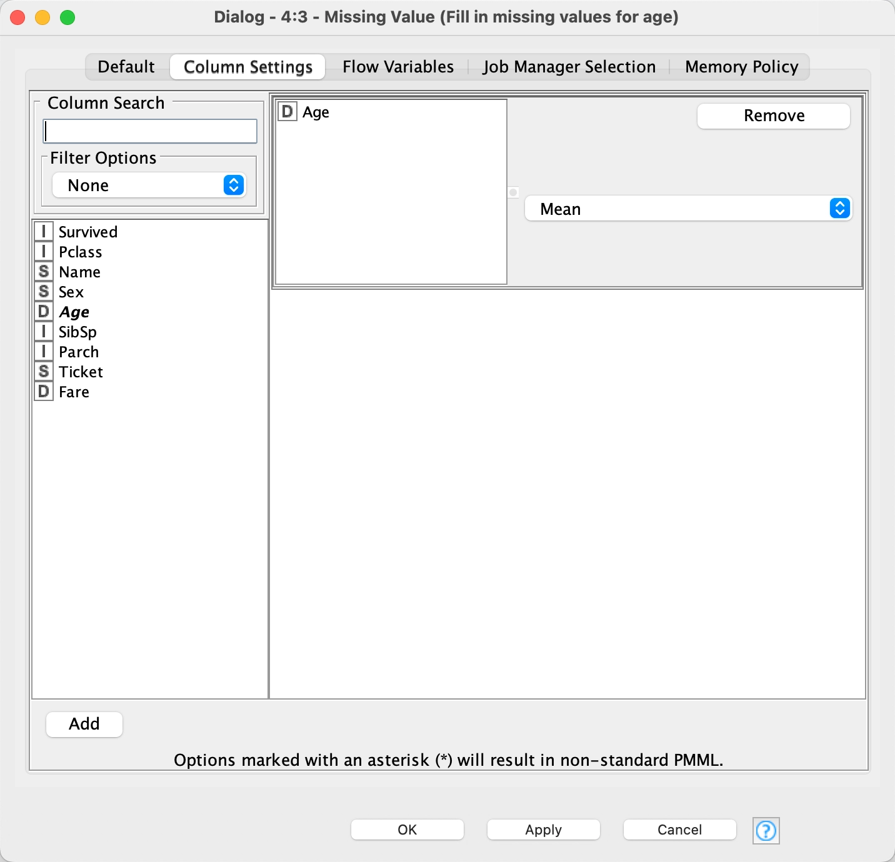Open the Flow Variables tab
The image size is (895, 862).
pos(397,67)
